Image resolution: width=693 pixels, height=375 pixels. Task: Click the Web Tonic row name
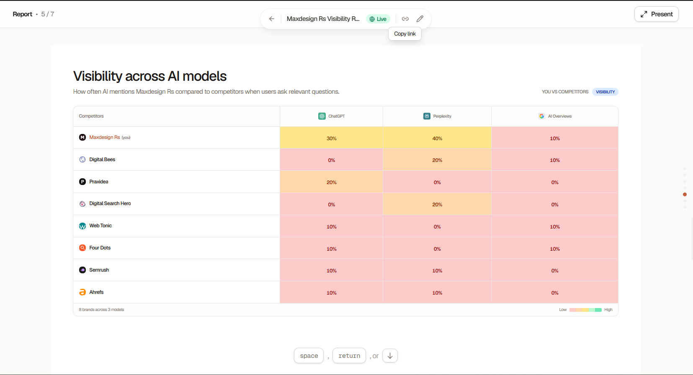coord(100,226)
